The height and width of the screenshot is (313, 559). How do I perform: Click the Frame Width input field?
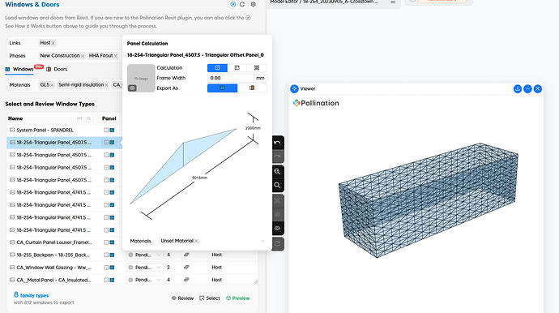(x=231, y=78)
